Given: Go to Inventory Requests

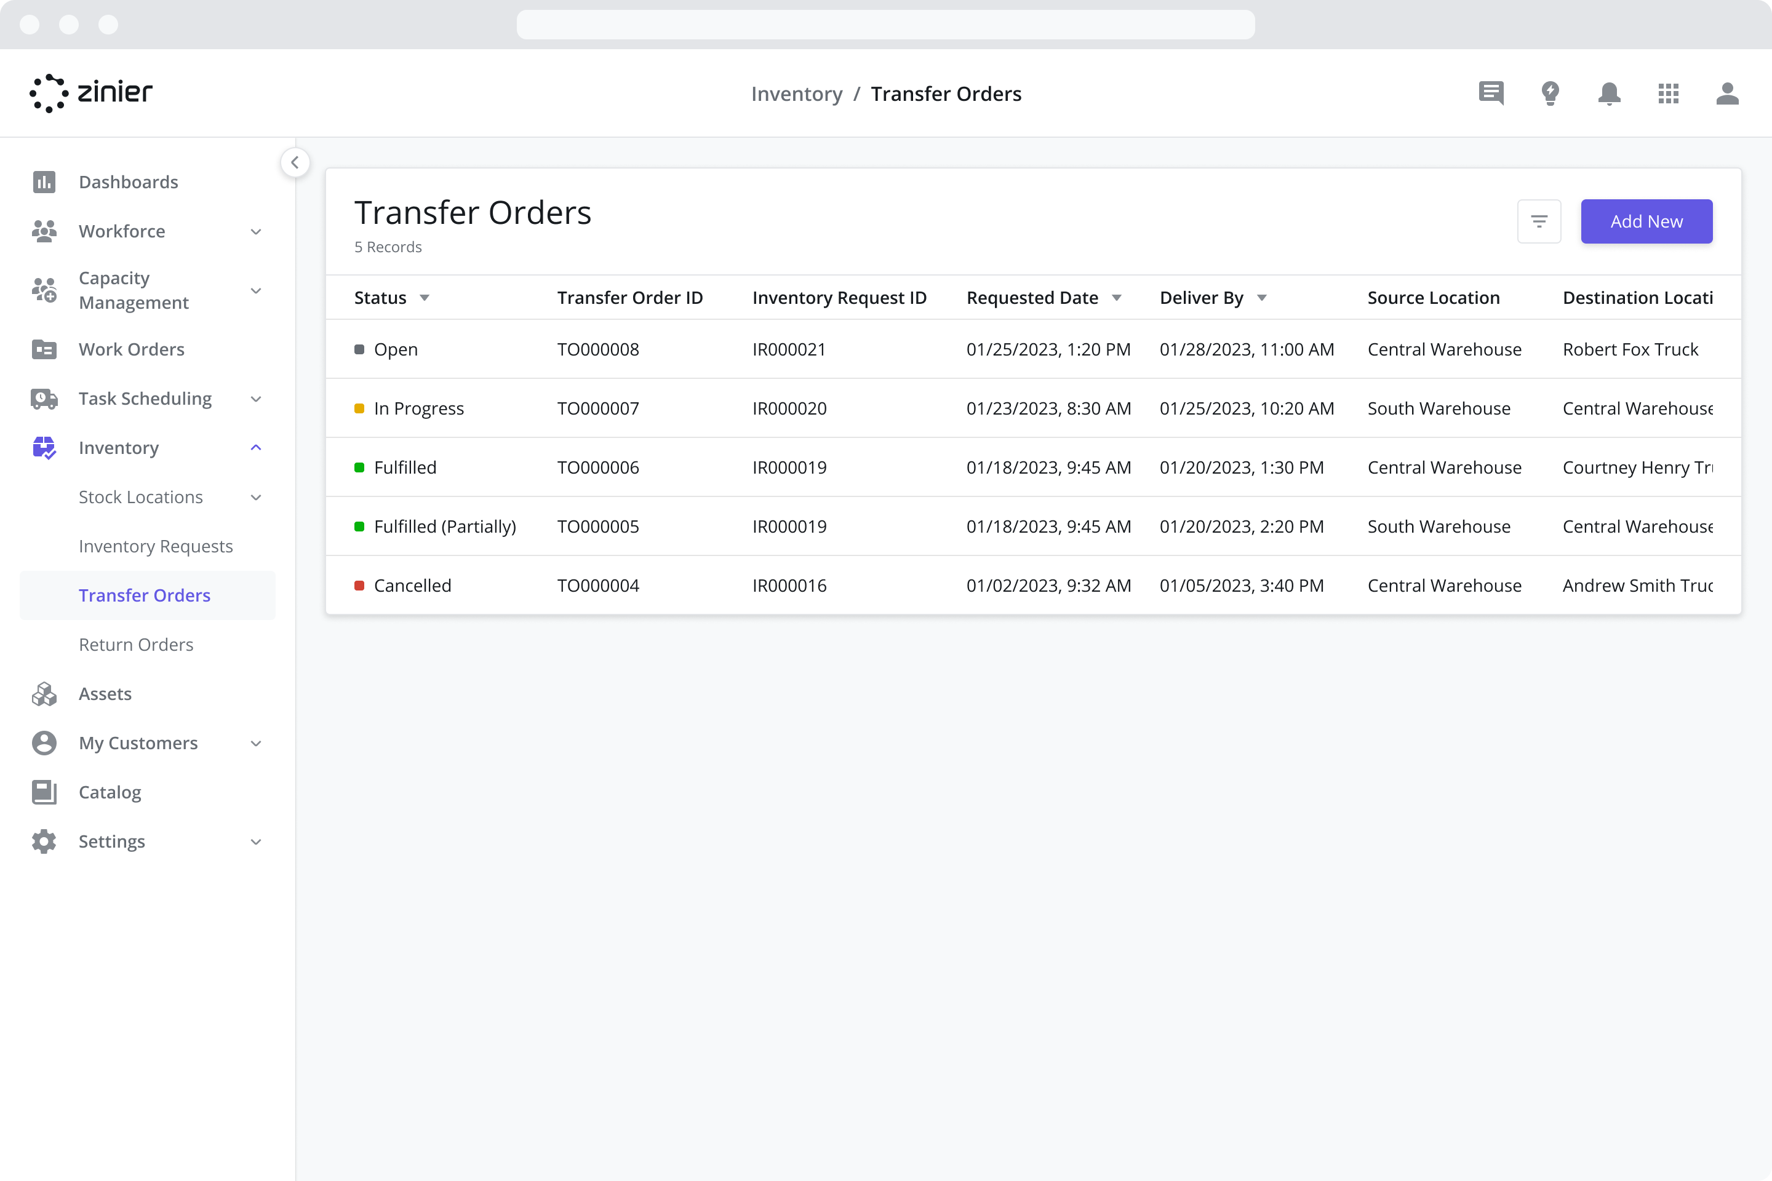Looking at the screenshot, I should point(156,546).
